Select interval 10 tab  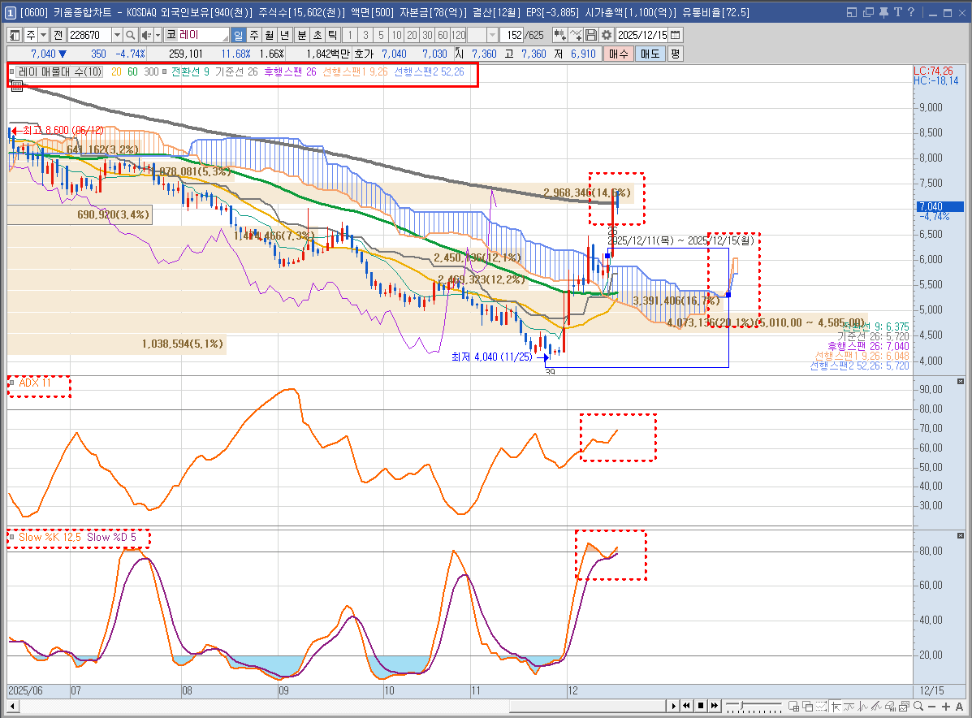click(397, 36)
